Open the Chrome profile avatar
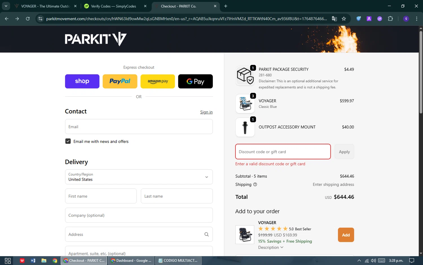This screenshot has height=265, width=423. click(x=406, y=19)
